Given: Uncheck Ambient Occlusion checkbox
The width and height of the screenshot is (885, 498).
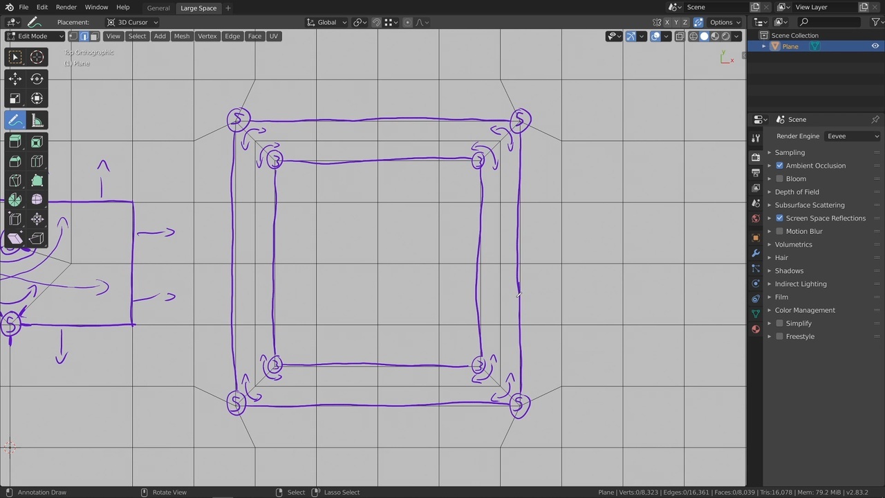Looking at the screenshot, I should pyautogui.click(x=779, y=165).
